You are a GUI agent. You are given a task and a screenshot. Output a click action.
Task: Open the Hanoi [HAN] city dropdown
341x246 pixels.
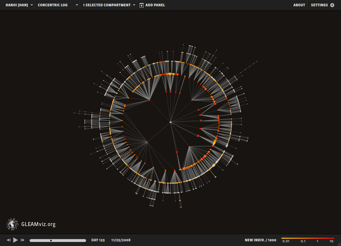(x=19, y=5)
